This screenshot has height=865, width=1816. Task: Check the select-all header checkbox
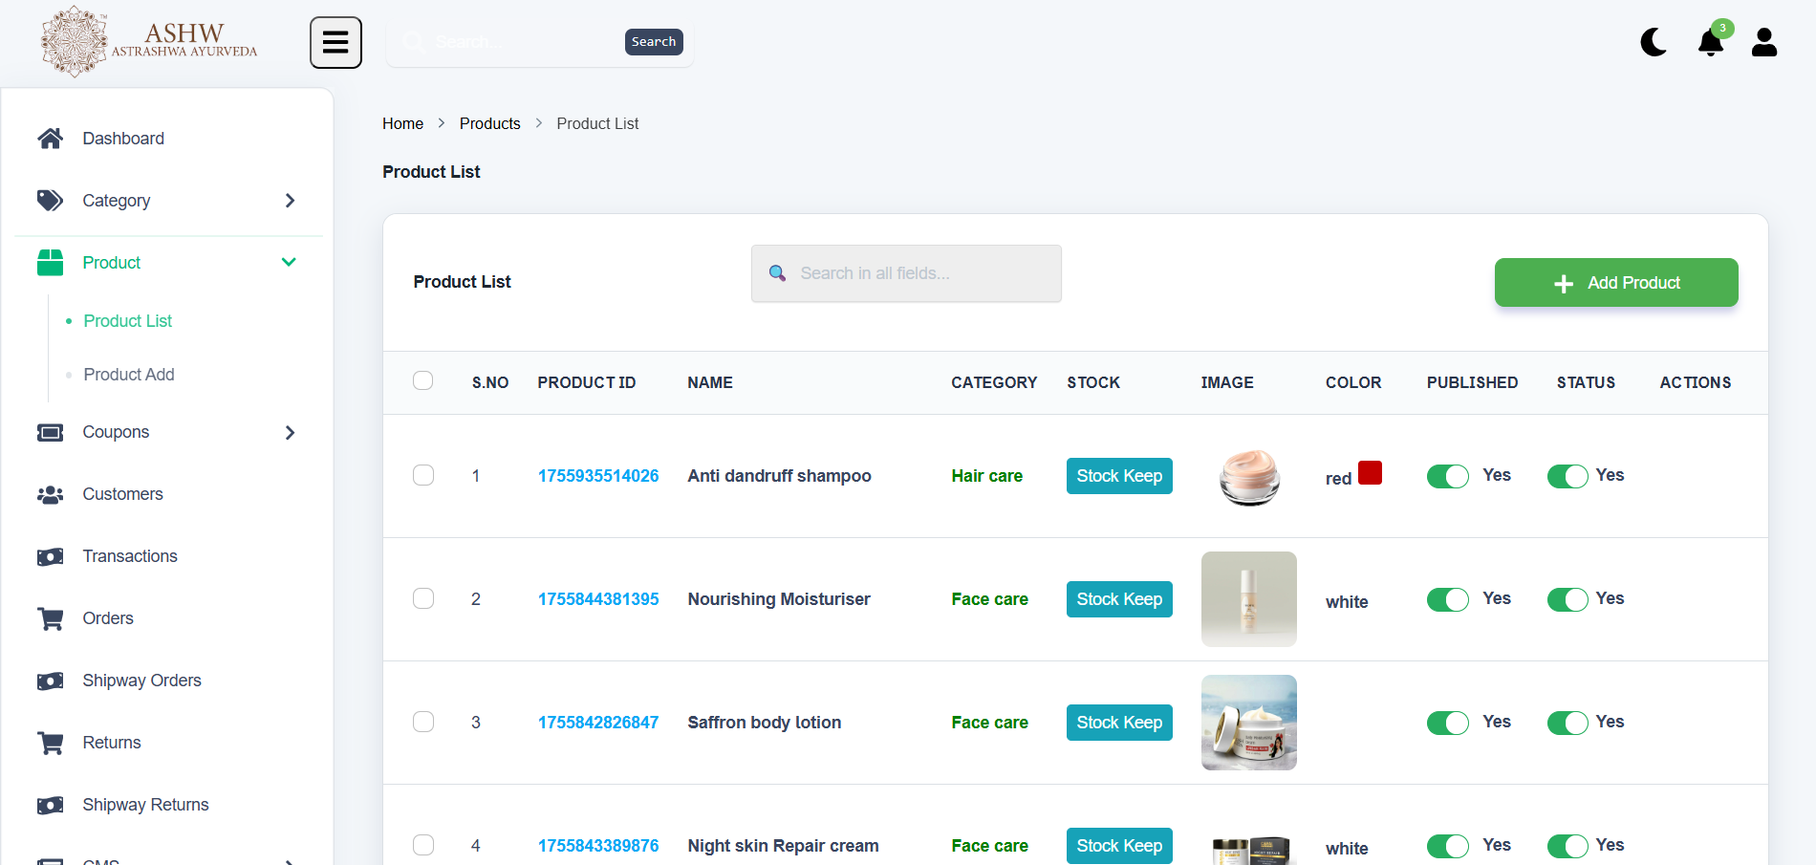click(x=423, y=380)
